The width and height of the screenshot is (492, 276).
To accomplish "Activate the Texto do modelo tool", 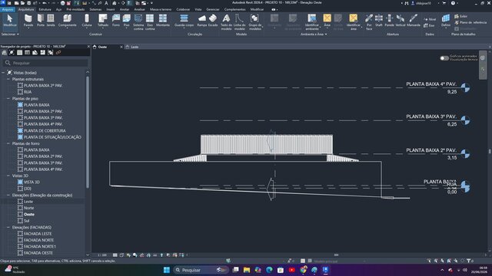I will [x=226, y=22].
